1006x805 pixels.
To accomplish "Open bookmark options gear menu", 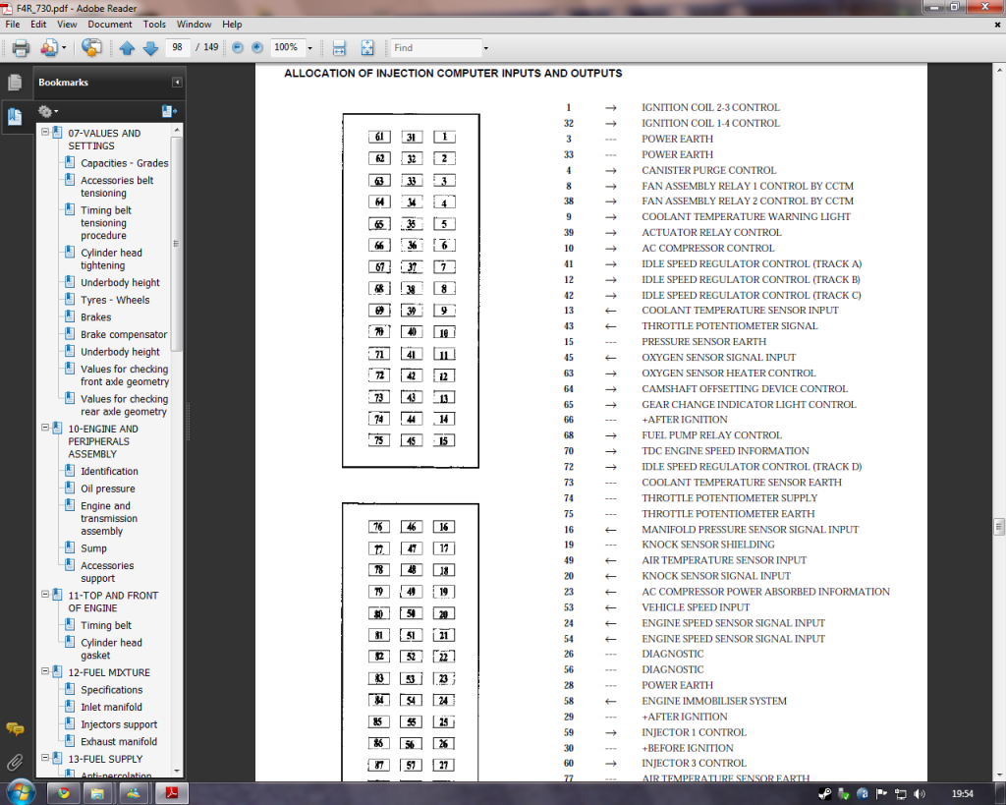I will 47,111.
